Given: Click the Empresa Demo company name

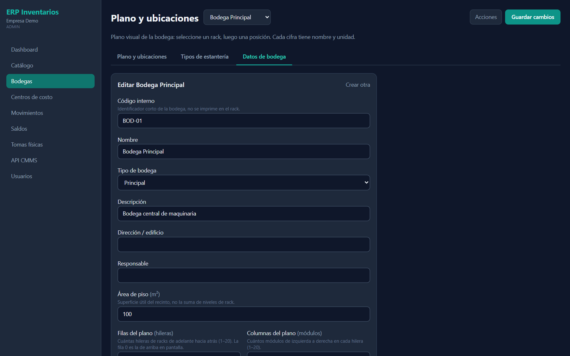Looking at the screenshot, I should (22, 21).
